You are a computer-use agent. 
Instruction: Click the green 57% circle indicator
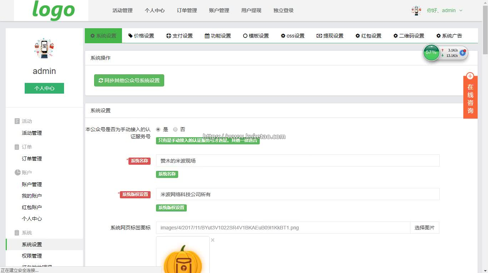click(431, 52)
